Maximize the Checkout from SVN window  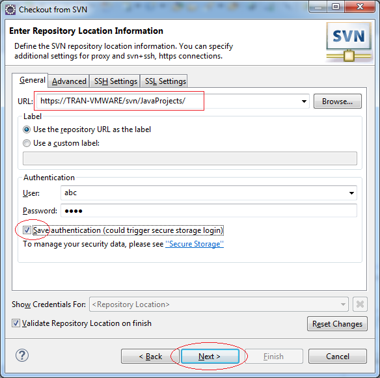click(x=336, y=7)
